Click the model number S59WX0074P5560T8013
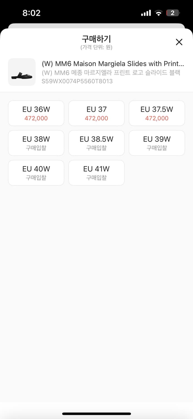This screenshot has width=193, height=419. click(77, 81)
